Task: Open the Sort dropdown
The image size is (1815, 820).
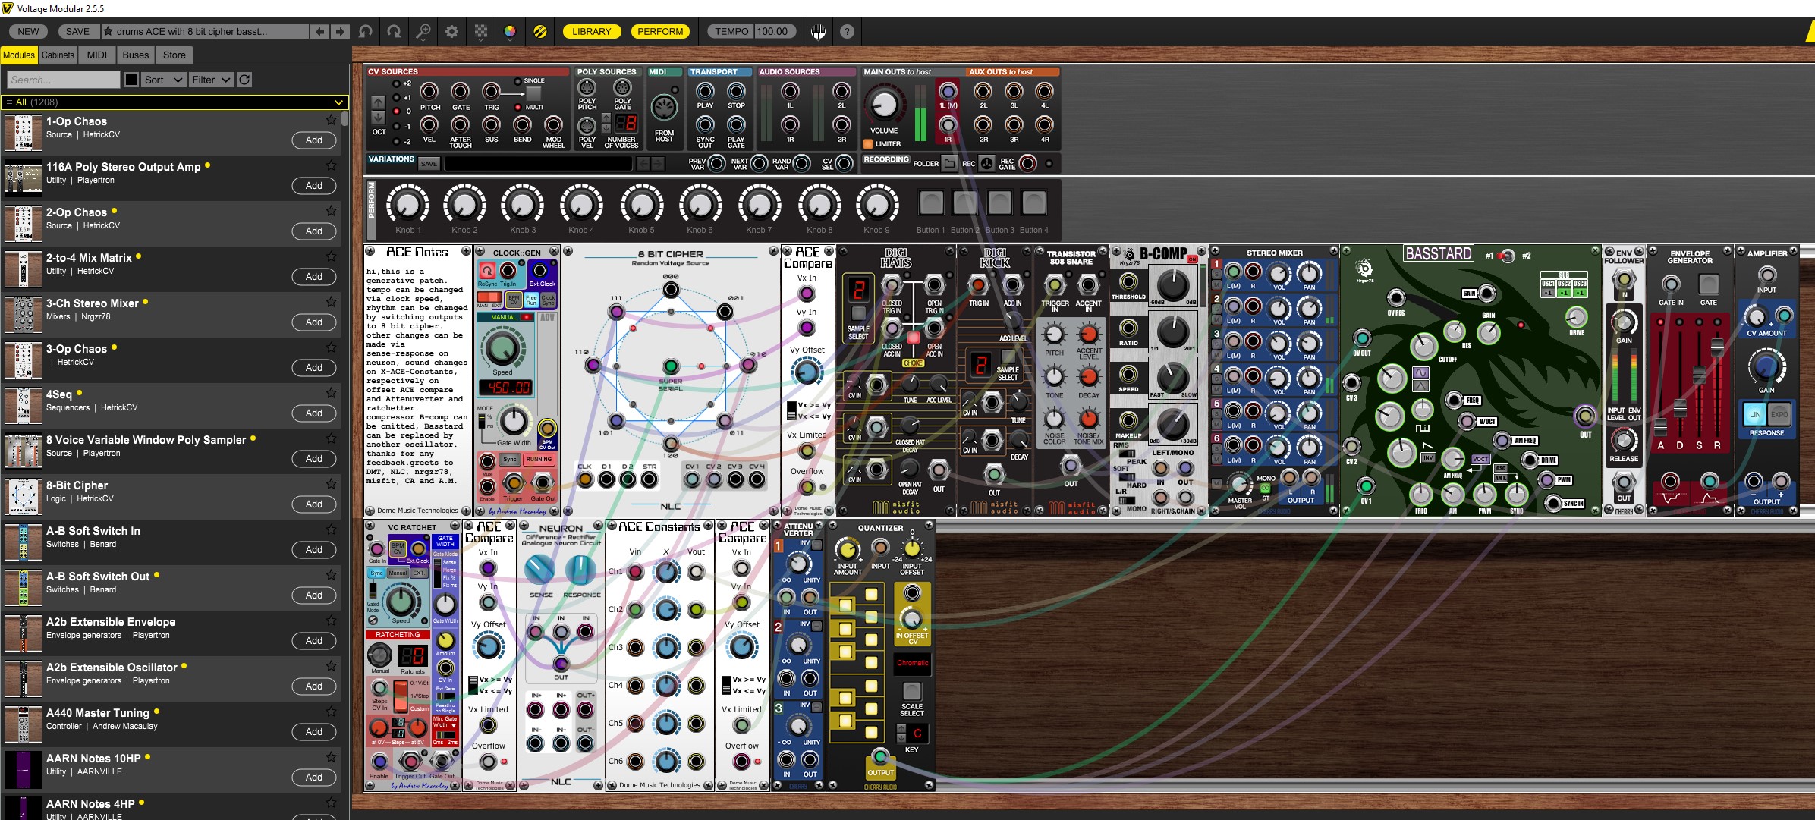Action: pos(164,80)
